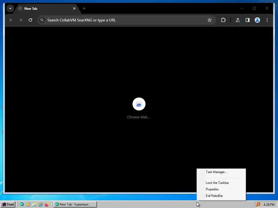Reload the current page
The image size is (278, 208).
(x=30, y=20)
